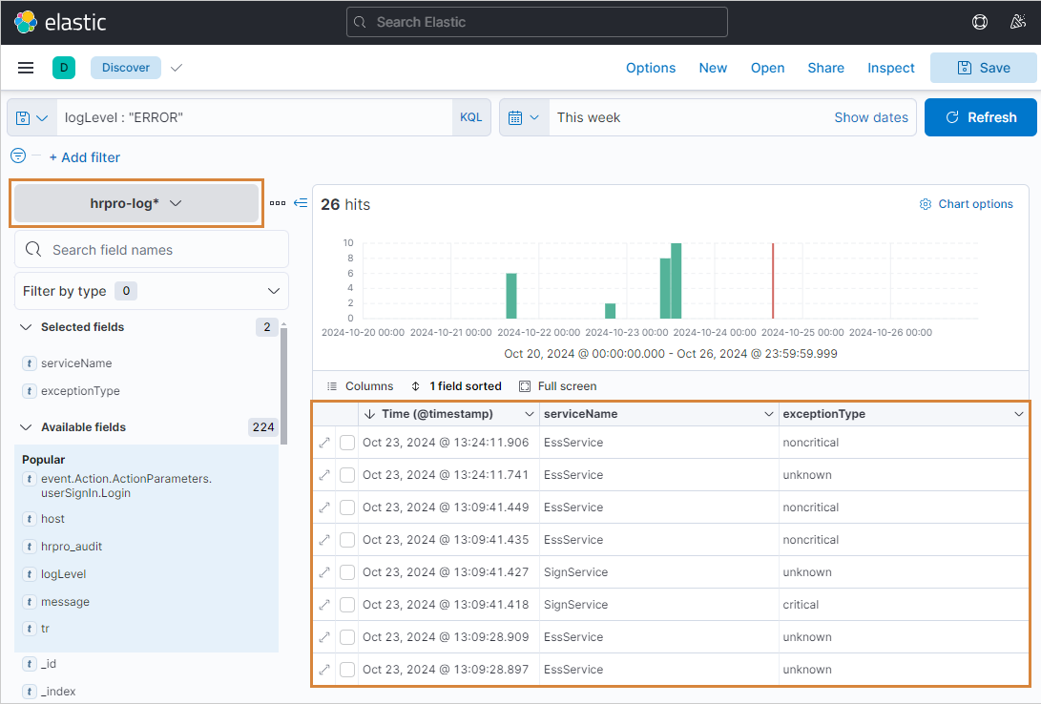Click the serviceName field type icon
Screen dimensions: 1041x704
click(x=30, y=362)
